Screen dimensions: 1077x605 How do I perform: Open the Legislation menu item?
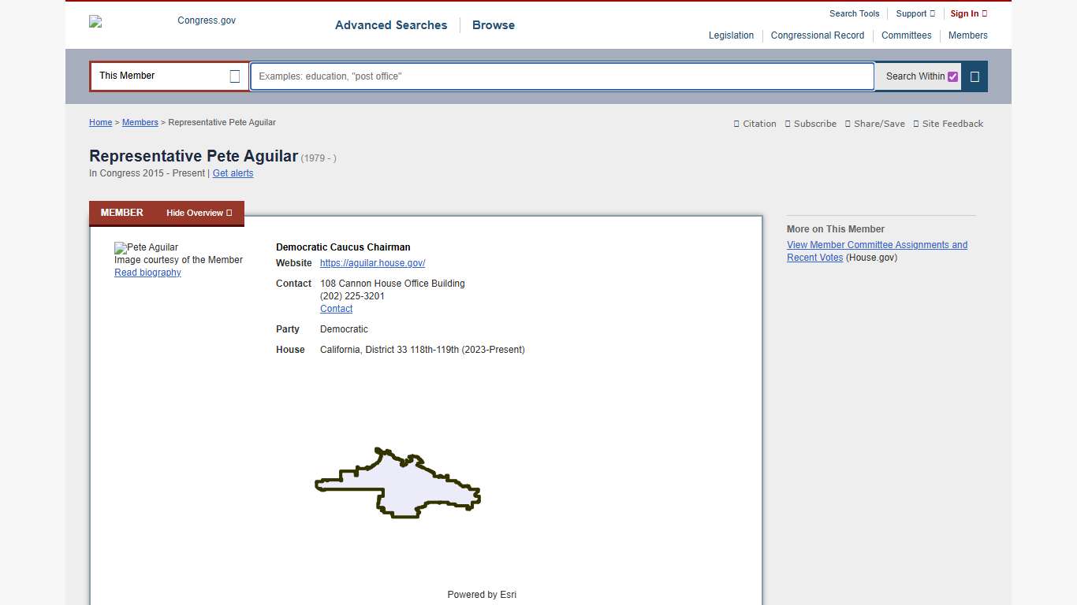[x=731, y=35]
